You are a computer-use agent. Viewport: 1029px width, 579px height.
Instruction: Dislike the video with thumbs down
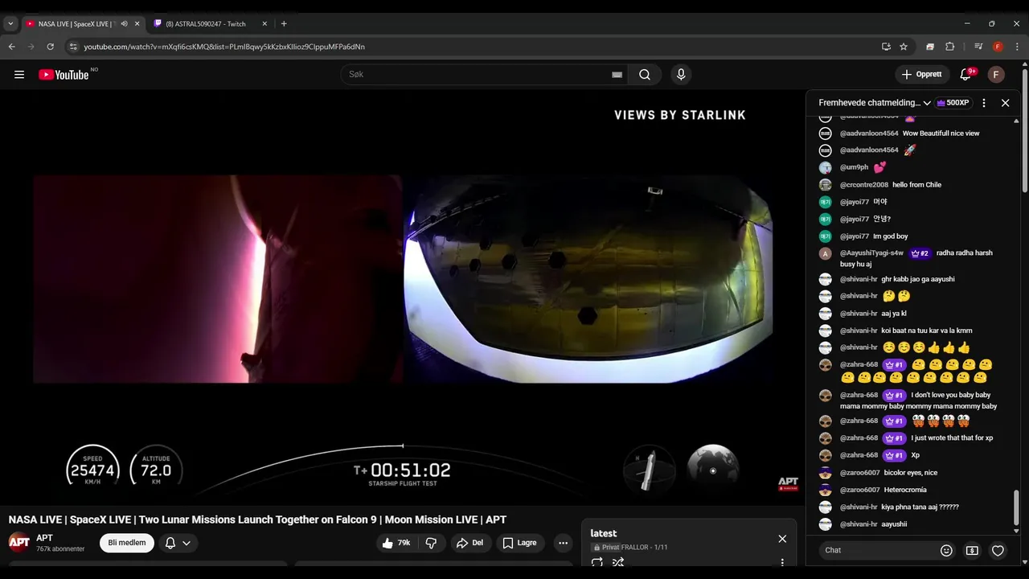(431, 543)
